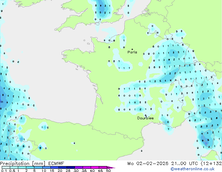Click the '10' legend scale value
The width and height of the screenshot is (222, 172).
pos(44,171)
